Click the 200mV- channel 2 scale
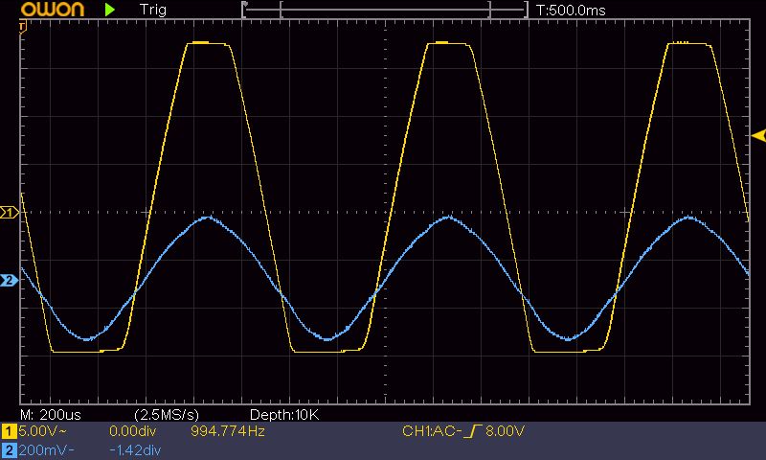The height and width of the screenshot is (460, 766). [x=46, y=450]
